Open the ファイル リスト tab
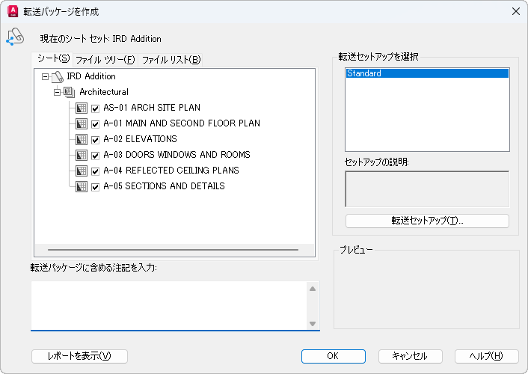 (x=171, y=60)
